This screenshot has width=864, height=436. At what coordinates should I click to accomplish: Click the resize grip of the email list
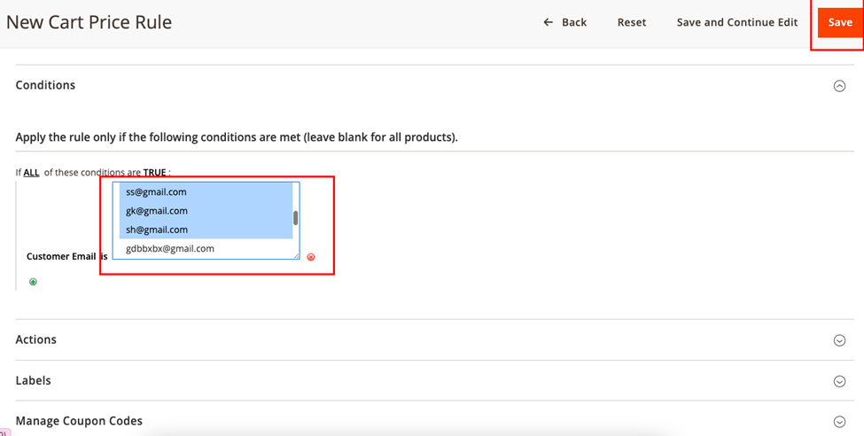click(x=297, y=256)
